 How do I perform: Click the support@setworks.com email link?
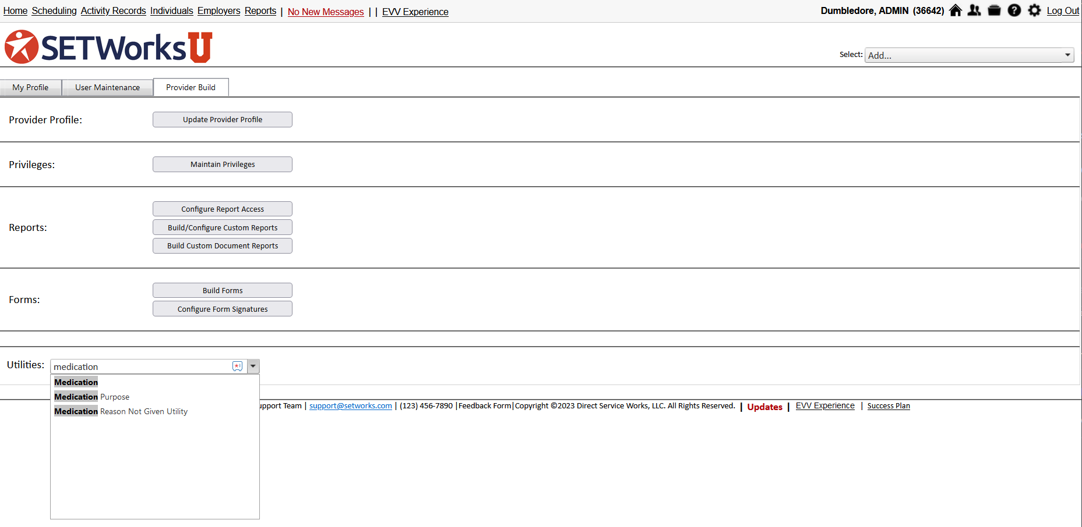(x=350, y=406)
